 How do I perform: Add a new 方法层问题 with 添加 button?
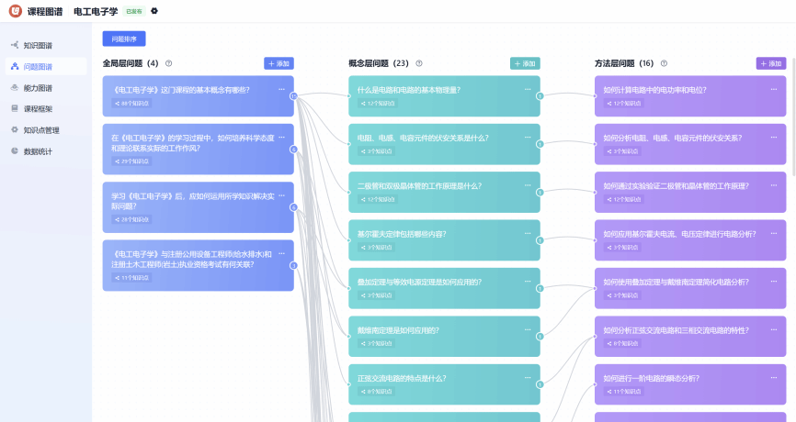point(771,63)
